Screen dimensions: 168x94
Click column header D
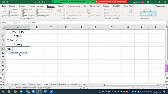click(66, 27)
